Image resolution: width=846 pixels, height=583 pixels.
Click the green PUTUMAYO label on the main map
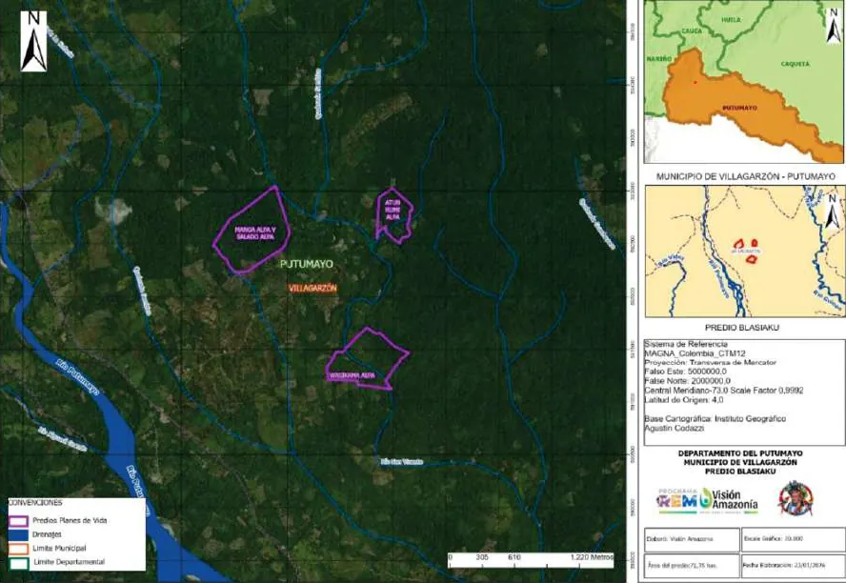307,264
